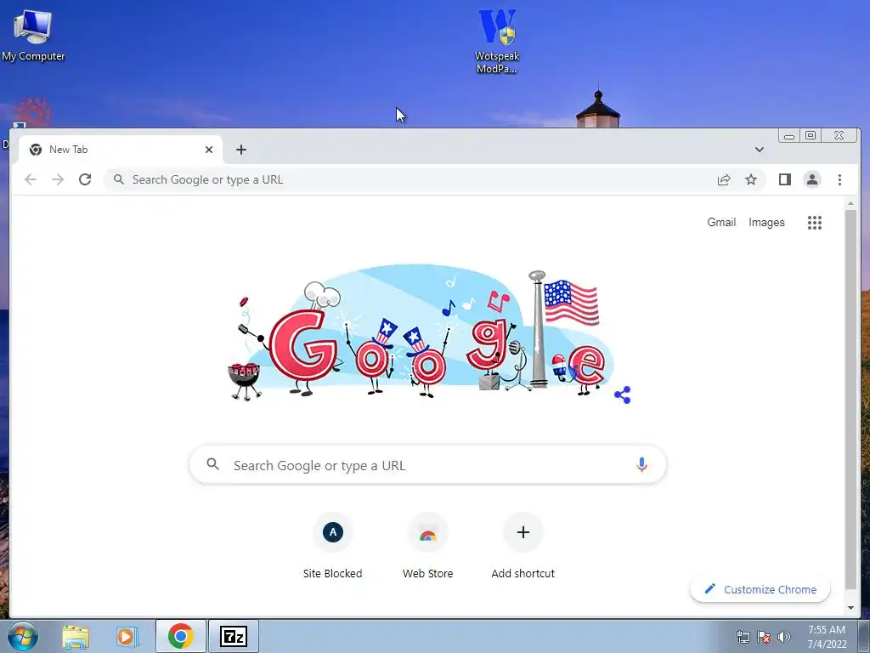Open Gmail link
870x653 pixels.
coord(721,222)
